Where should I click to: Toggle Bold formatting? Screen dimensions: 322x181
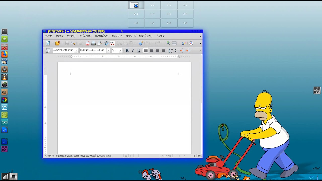[x=127, y=51]
